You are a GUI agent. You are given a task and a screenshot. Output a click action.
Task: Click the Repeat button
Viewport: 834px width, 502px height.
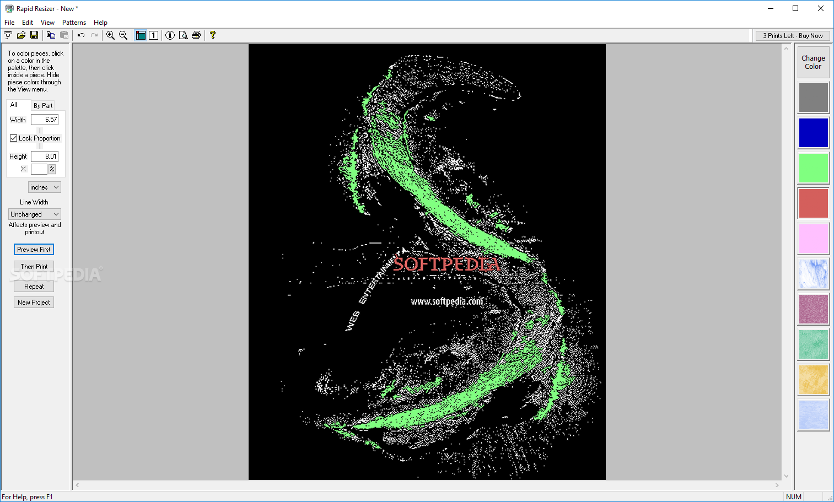(34, 287)
